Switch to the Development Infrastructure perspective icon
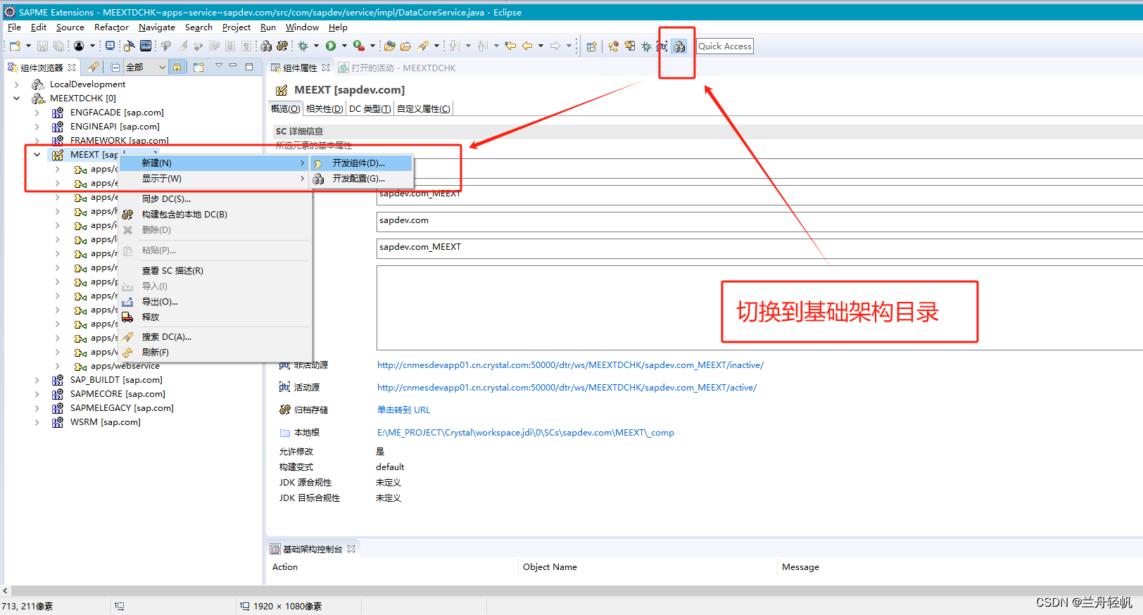 [679, 46]
